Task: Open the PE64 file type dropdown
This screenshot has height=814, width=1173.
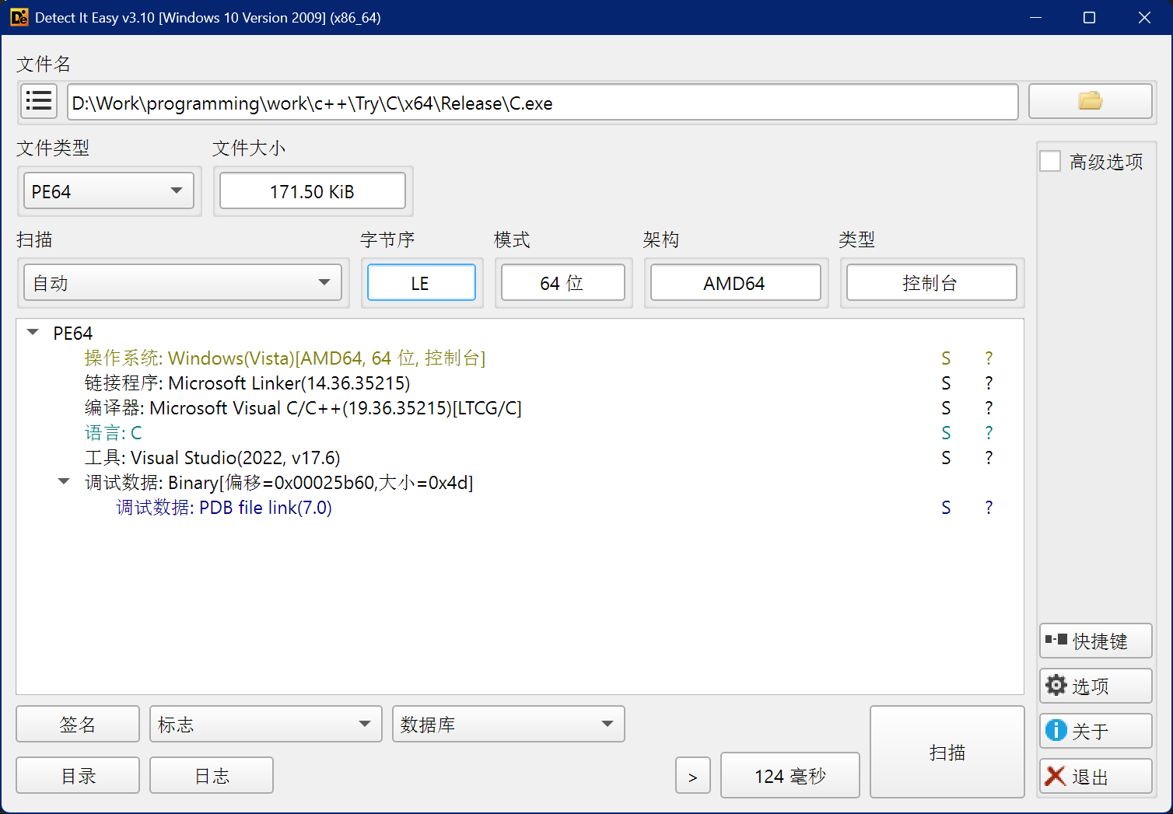Action: (x=109, y=191)
